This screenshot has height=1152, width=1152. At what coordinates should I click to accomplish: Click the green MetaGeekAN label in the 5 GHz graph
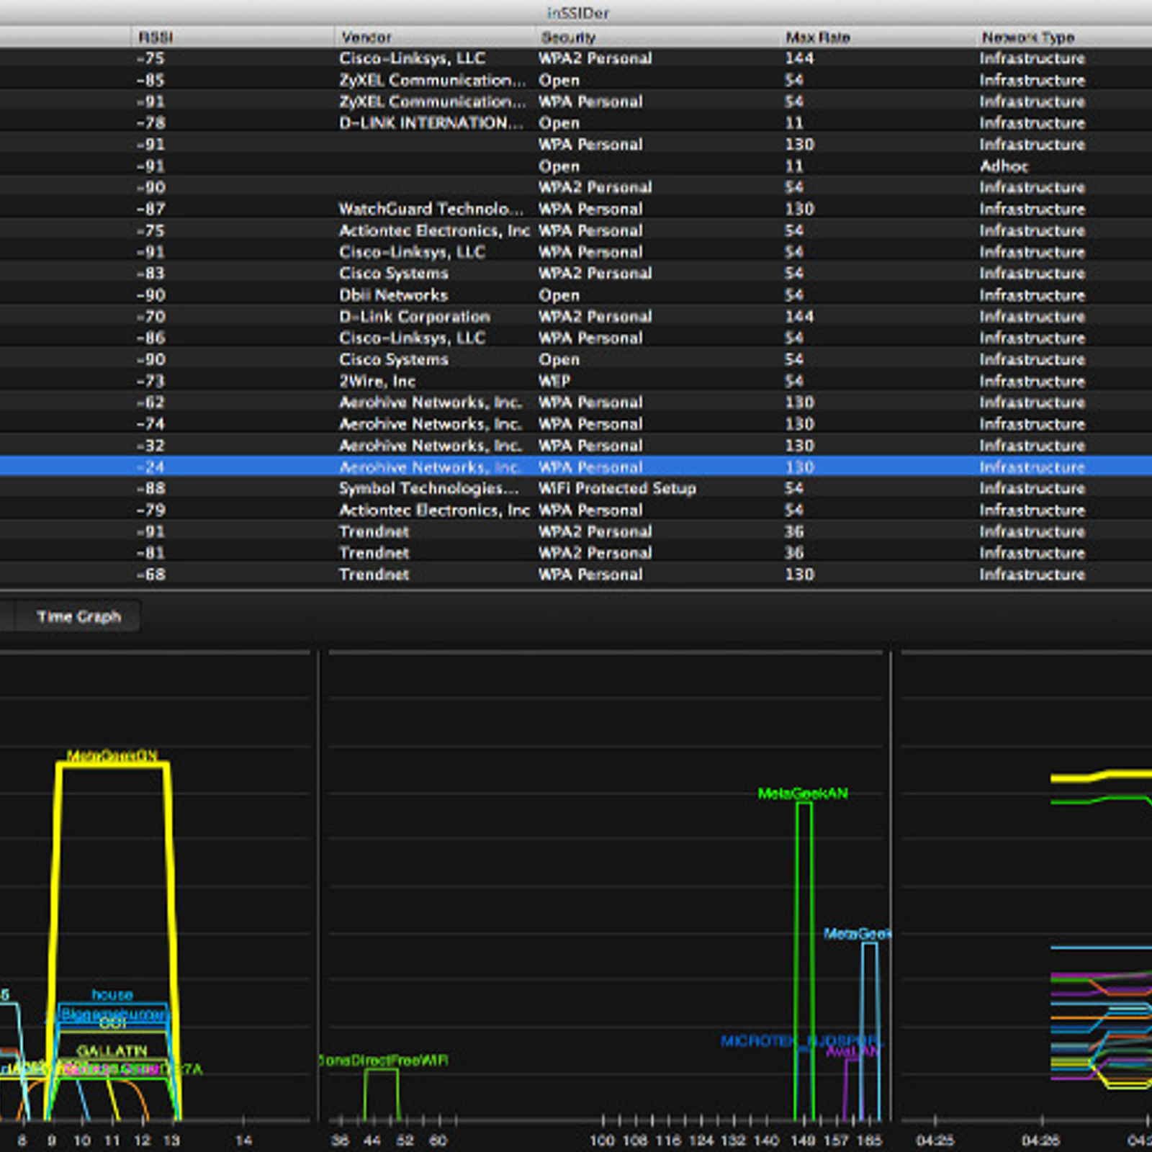point(803,793)
